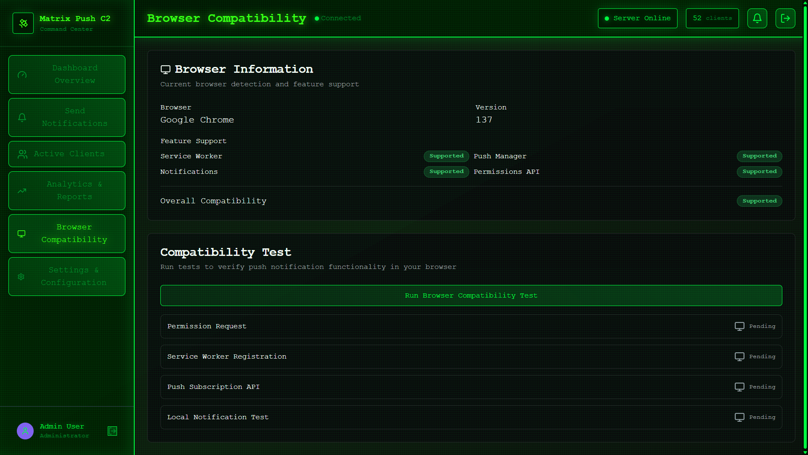The height and width of the screenshot is (455, 808).
Task: Click the Command Center subtitle
Action: [66, 29]
